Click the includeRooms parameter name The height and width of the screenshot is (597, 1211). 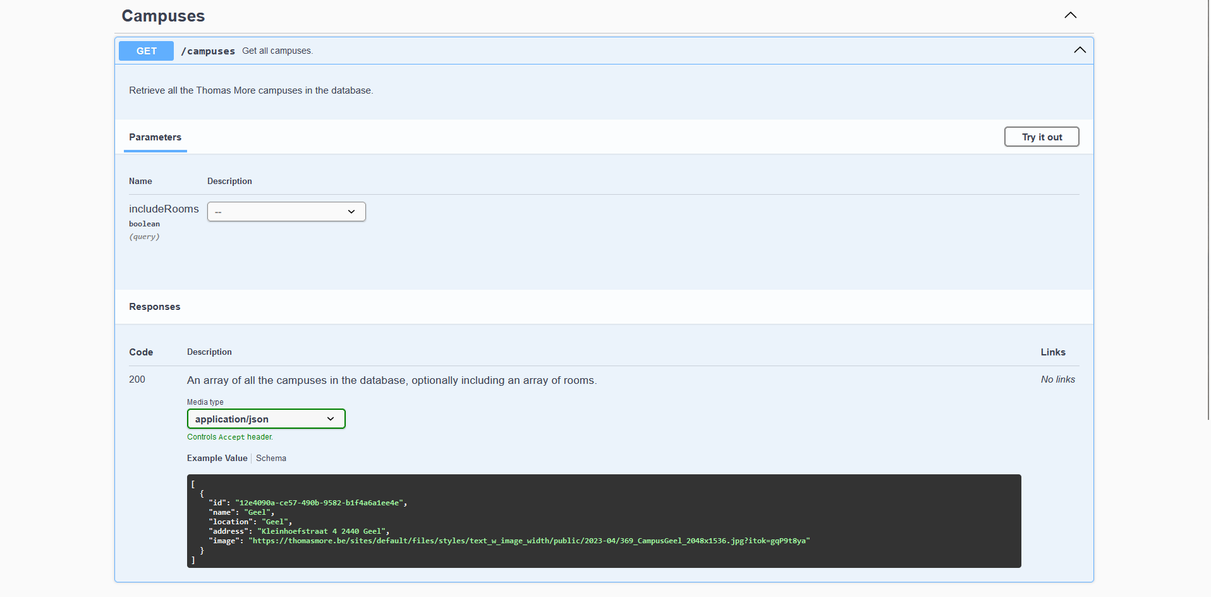(x=164, y=209)
